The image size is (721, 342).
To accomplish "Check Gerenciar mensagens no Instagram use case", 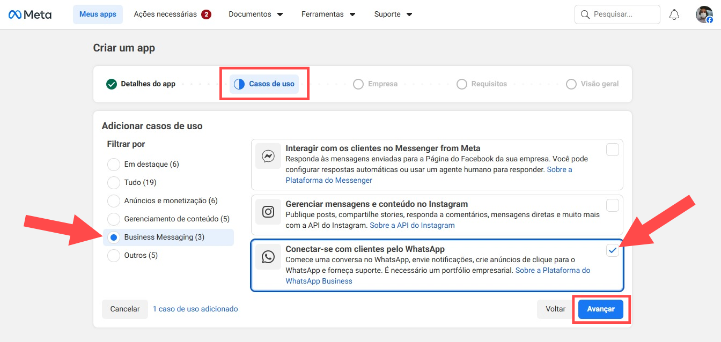I will (x=613, y=205).
